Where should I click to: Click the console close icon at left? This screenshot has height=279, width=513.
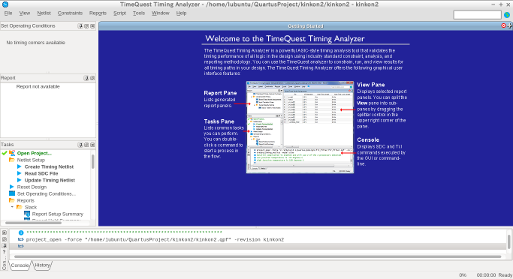(5, 232)
